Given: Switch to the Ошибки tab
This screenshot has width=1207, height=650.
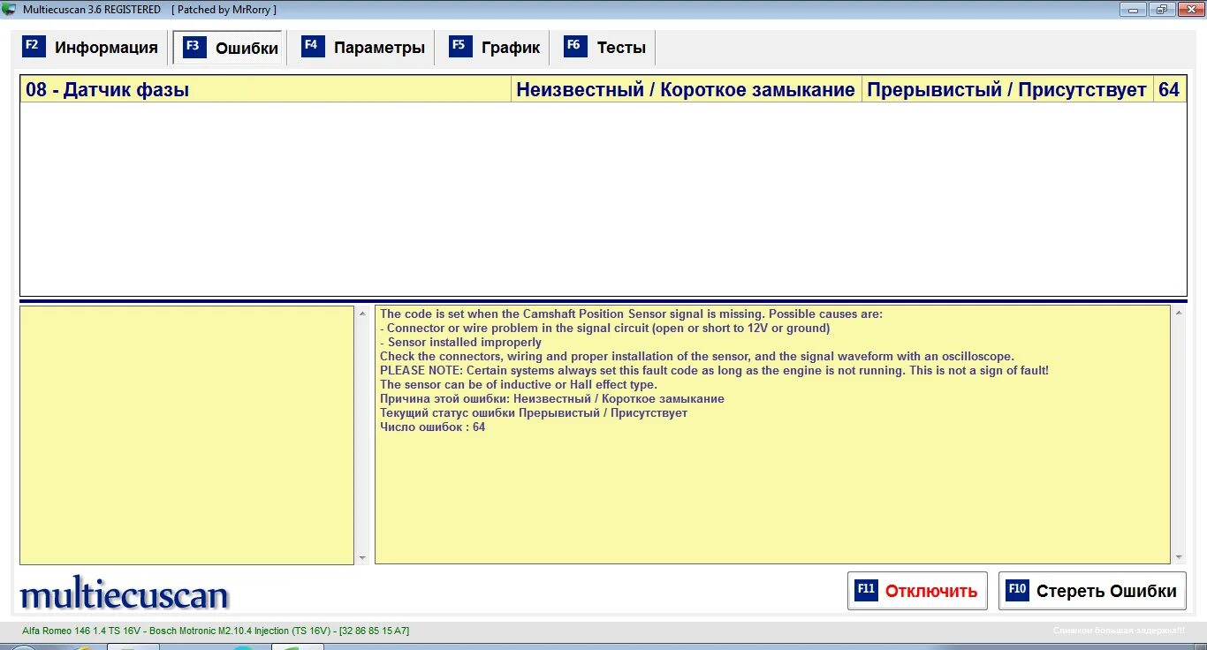Looking at the screenshot, I should pyautogui.click(x=231, y=48).
